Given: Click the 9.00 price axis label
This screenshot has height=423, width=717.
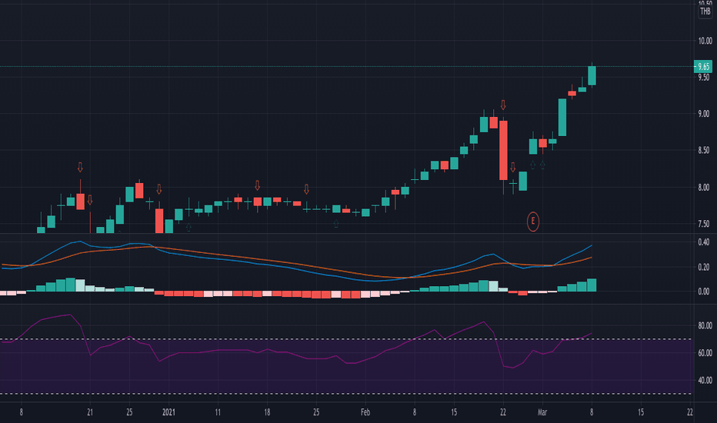Looking at the screenshot, I should click(704, 114).
